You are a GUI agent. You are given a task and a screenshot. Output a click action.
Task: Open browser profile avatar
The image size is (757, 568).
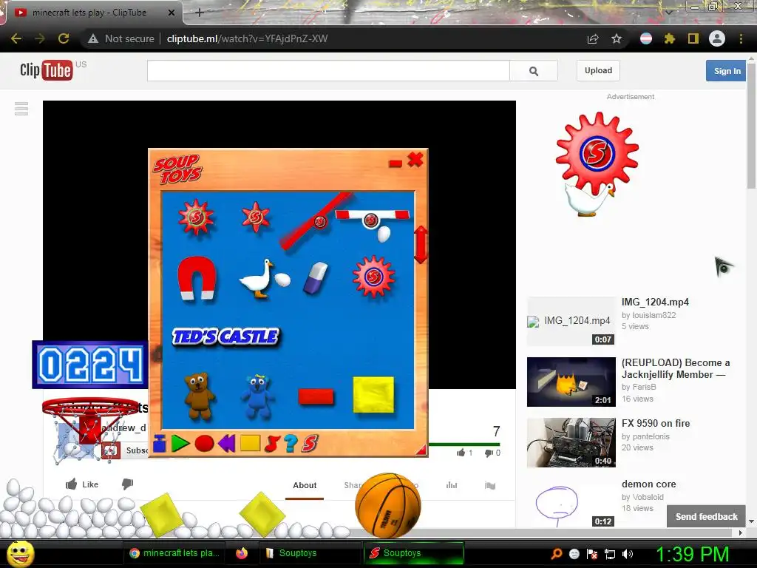coord(717,38)
